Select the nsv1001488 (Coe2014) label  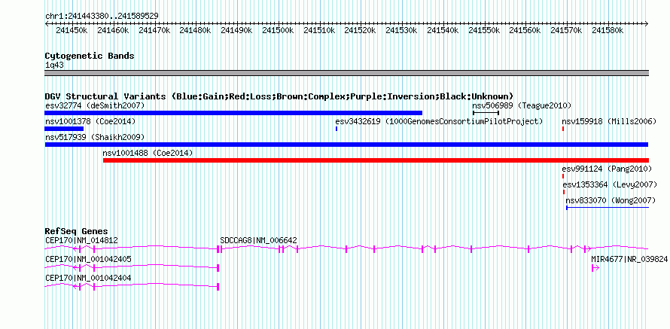point(148,153)
